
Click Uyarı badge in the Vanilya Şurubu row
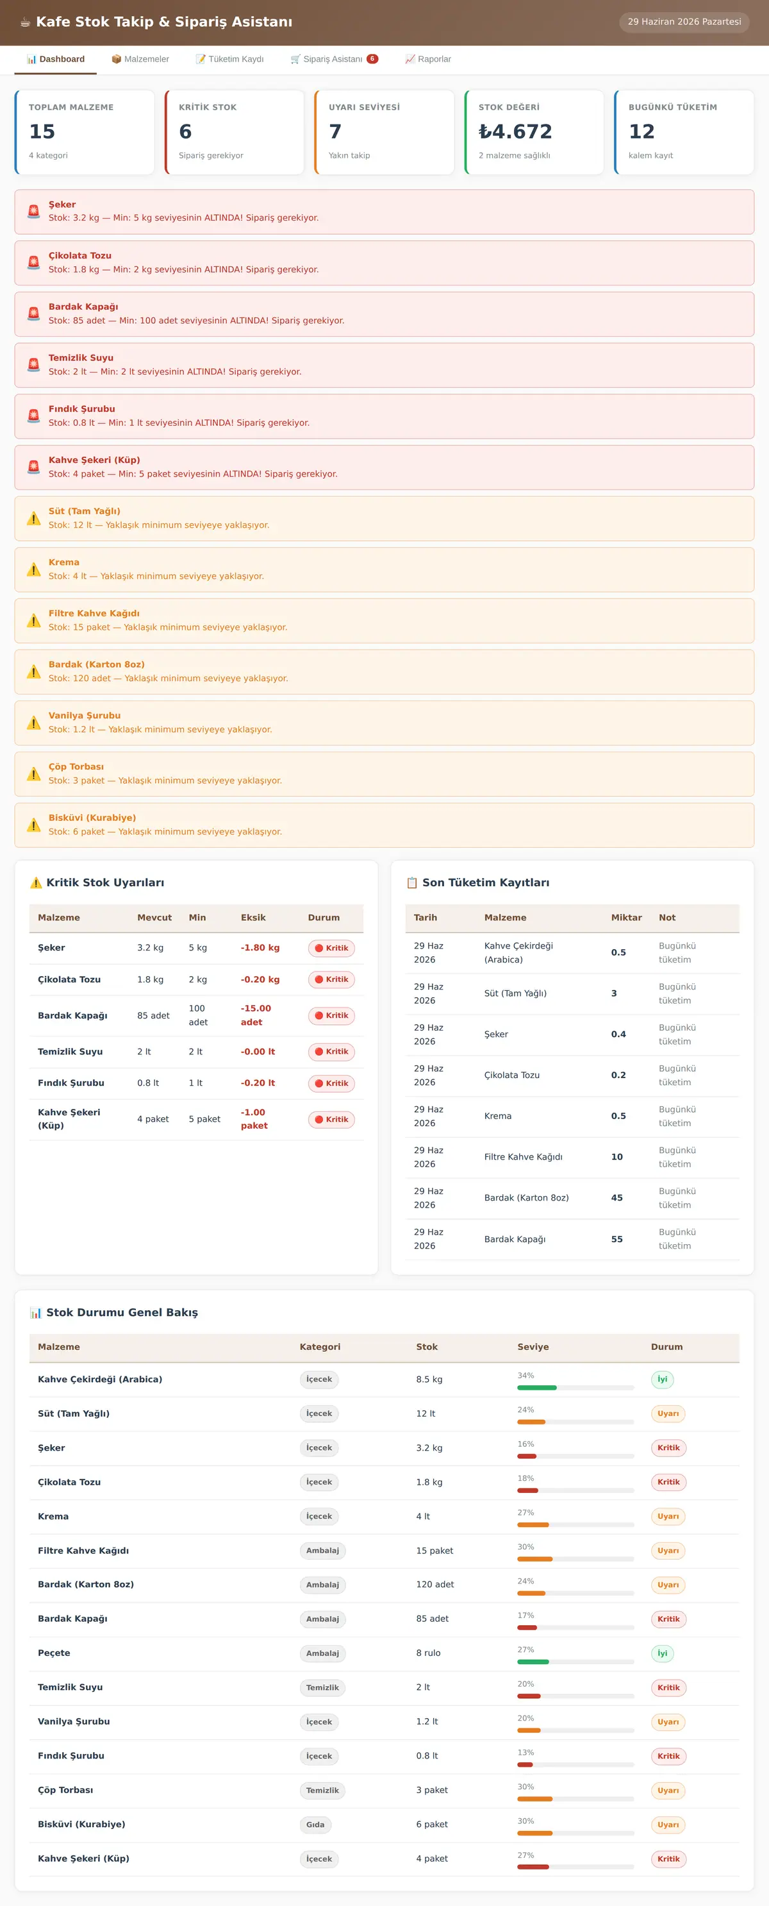point(668,1722)
